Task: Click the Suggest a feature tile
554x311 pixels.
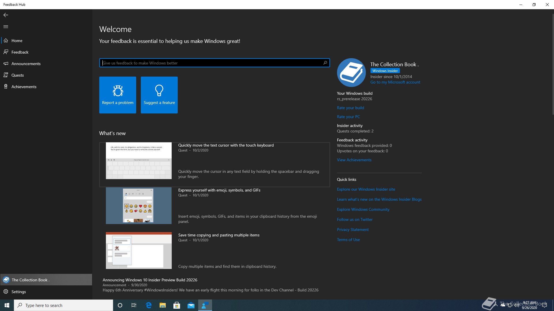Action: [159, 95]
